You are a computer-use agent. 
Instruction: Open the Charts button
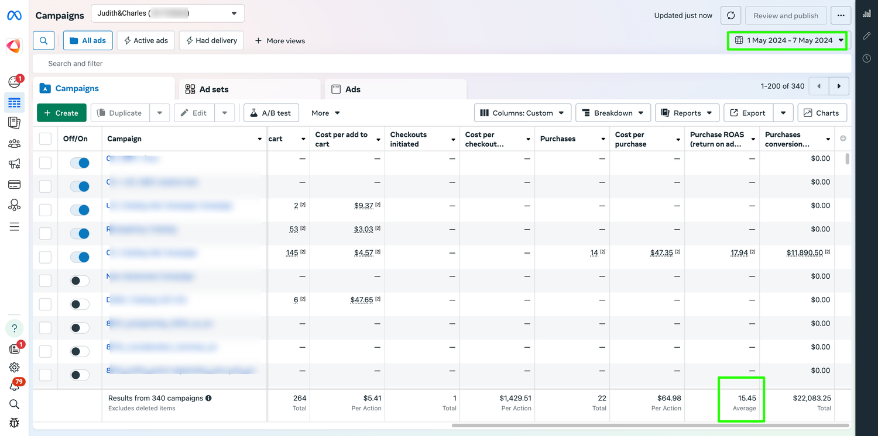click(x=822, y=113)
